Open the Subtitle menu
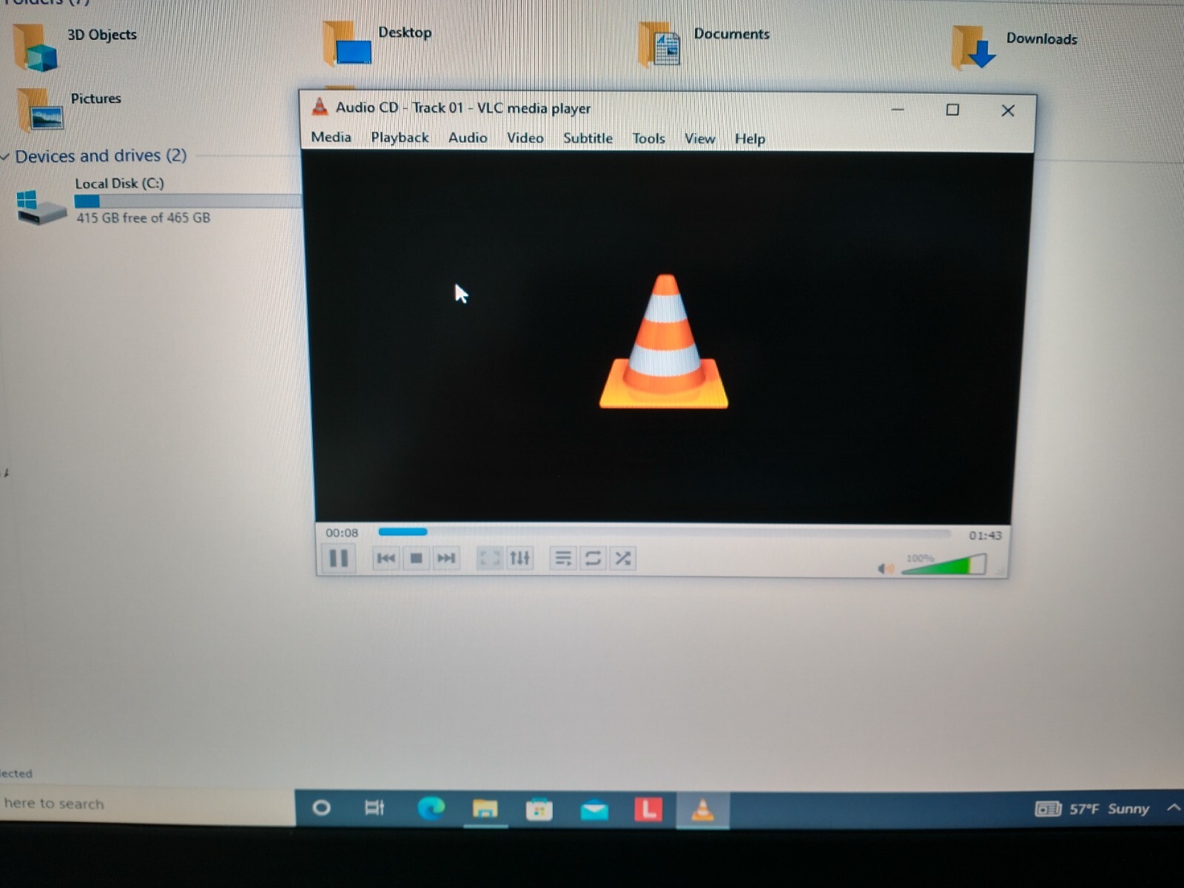1184x888 pixels. coord(588,138)
